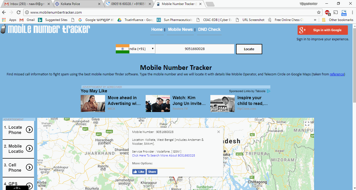Viewport: 356px width, 190px height.
Task: Expand the hidden bookmarks overflow chevron
Action: (x=315, y=20)
